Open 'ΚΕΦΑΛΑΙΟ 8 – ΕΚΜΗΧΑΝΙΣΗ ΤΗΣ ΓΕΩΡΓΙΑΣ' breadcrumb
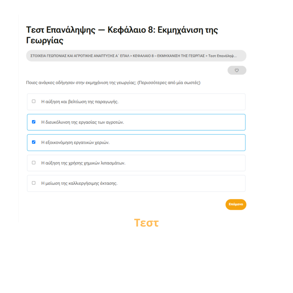The height and width of the screenshot is (293, 293). point(169,56)
